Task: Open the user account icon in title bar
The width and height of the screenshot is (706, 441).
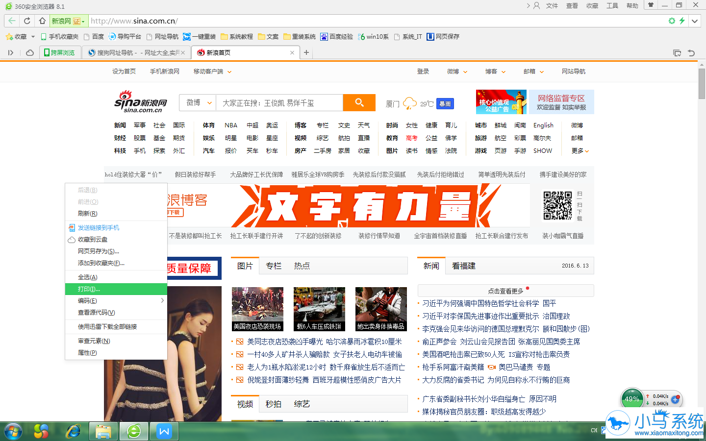Action: point(536,5)
